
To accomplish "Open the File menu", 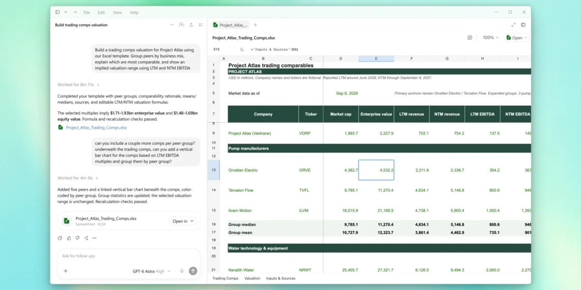I will click(x=86, y=12).
